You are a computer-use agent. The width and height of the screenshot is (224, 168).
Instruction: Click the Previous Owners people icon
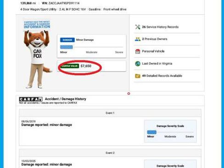click(x=138, y=39)
